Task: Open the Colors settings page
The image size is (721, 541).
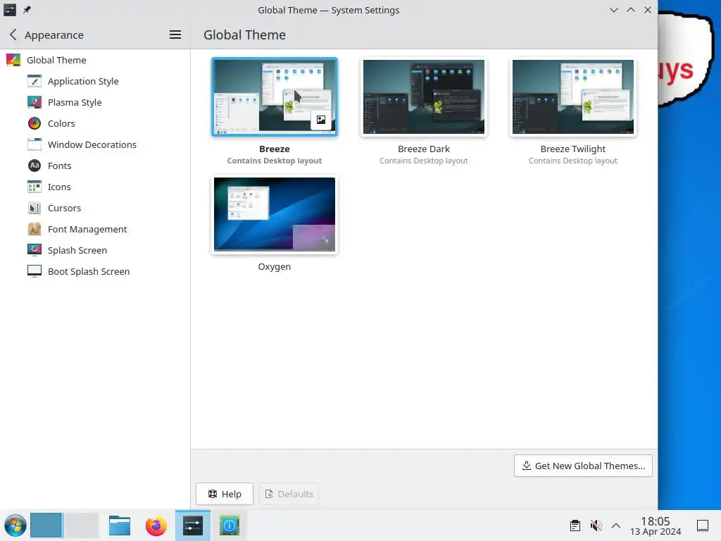Action: tap(61, 123)
